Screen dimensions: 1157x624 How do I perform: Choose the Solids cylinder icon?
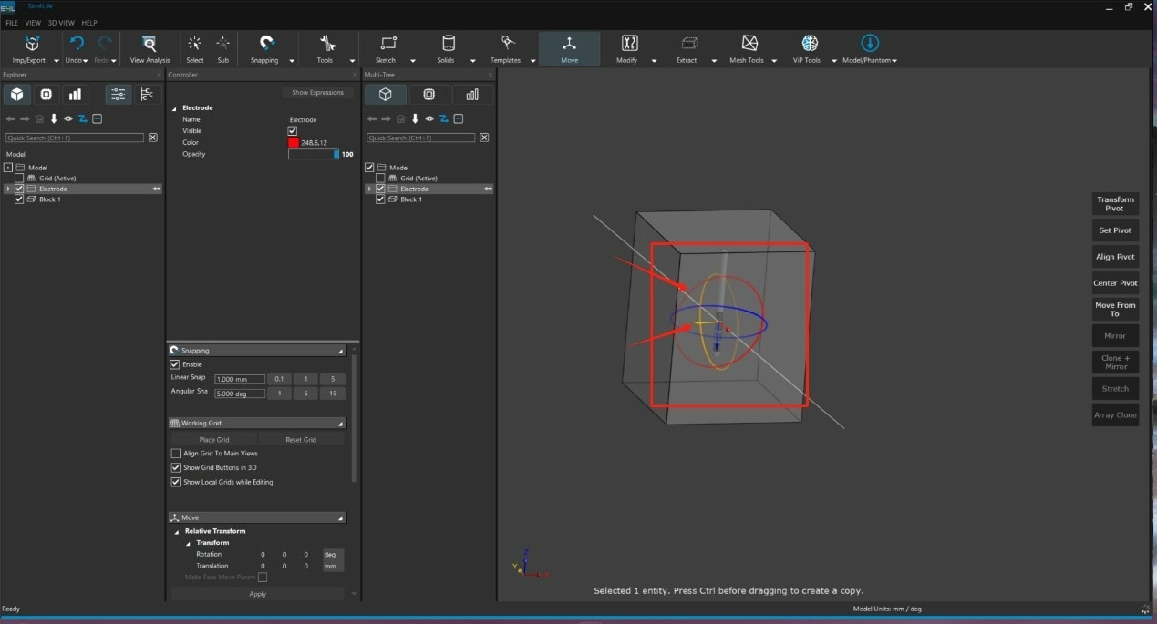click(x=448, y=44)
